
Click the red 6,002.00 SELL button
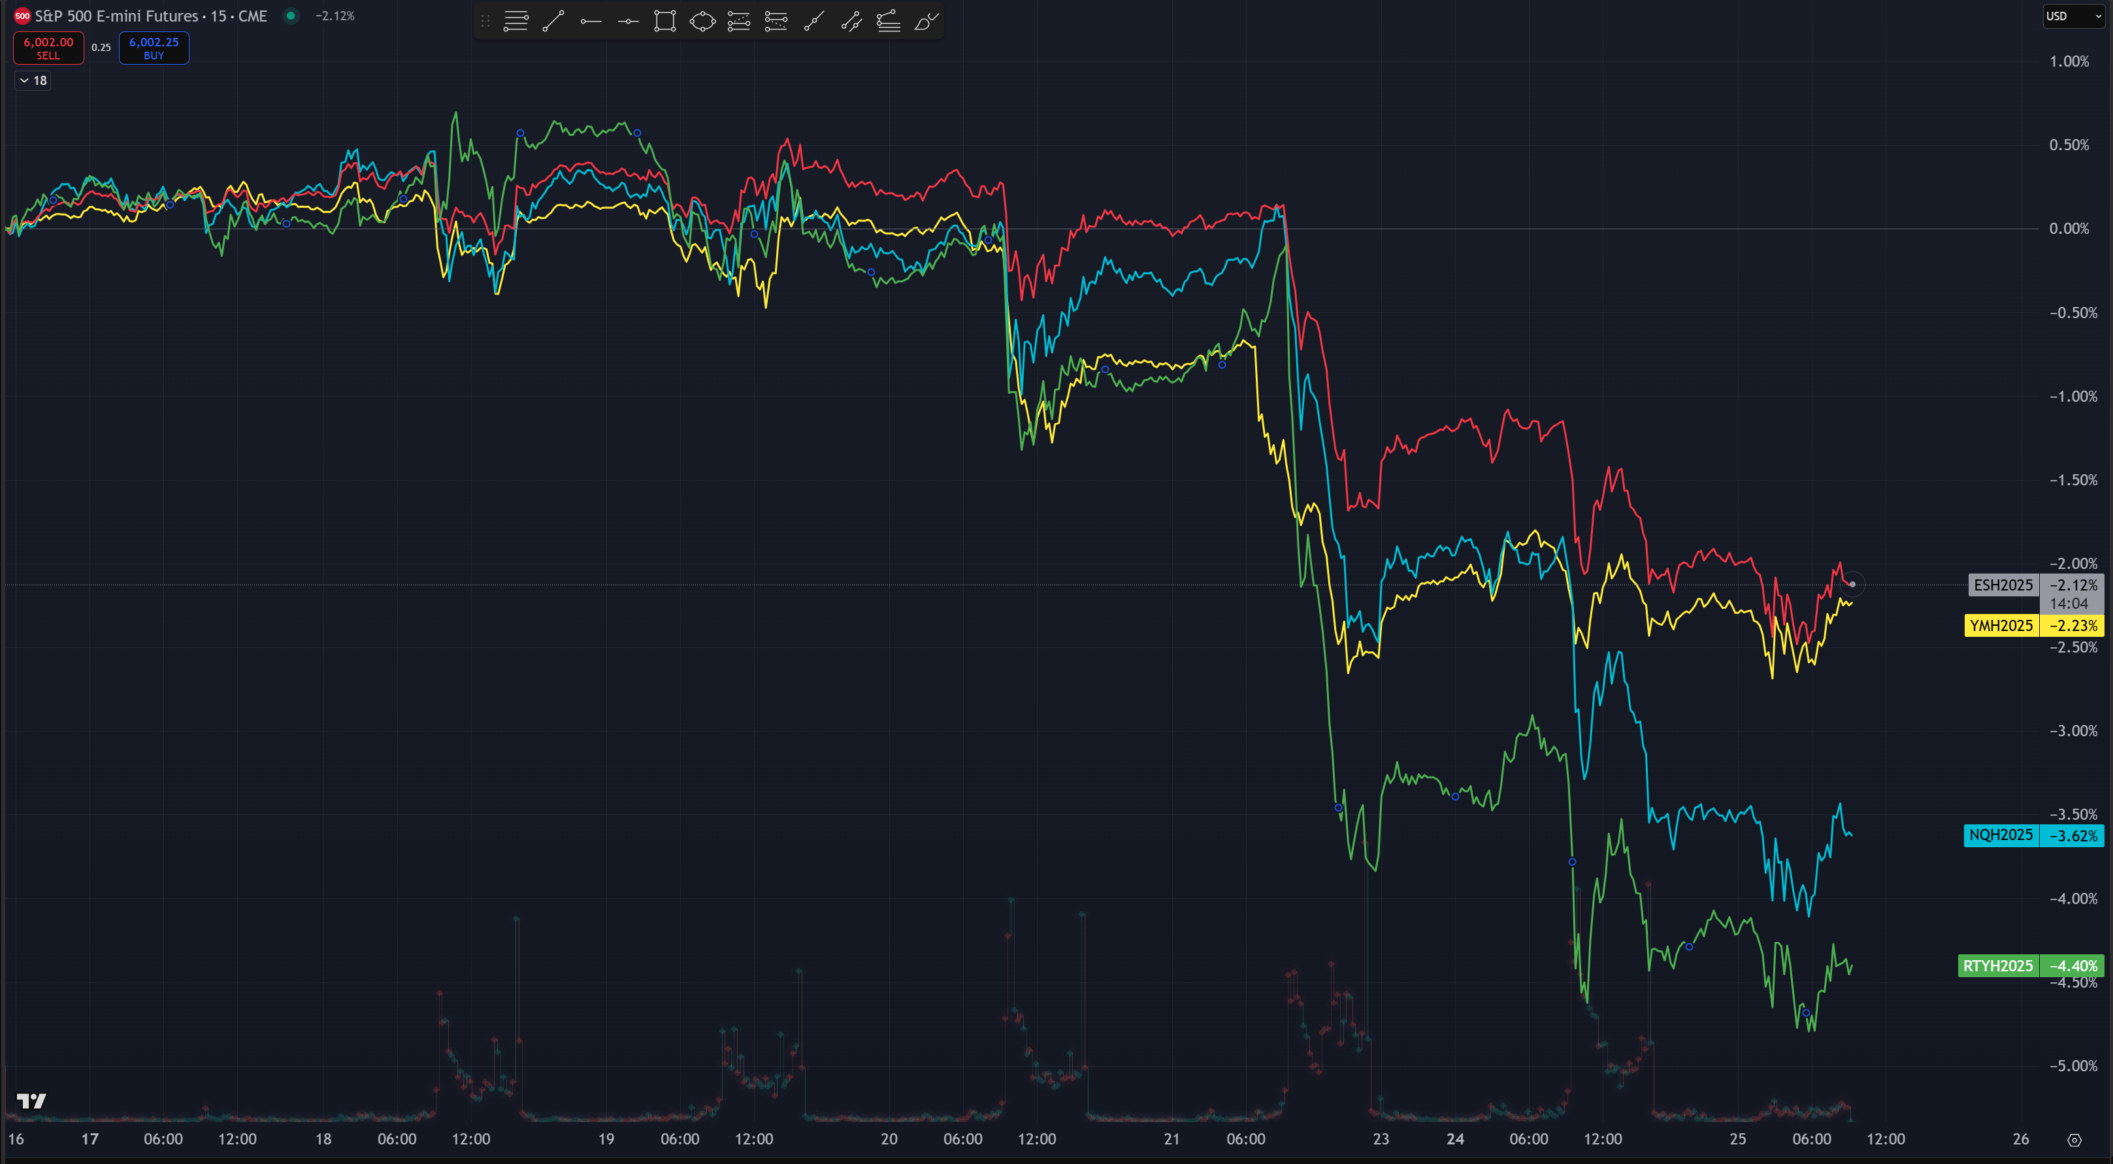pyautogui.click(x=48, y=48)
